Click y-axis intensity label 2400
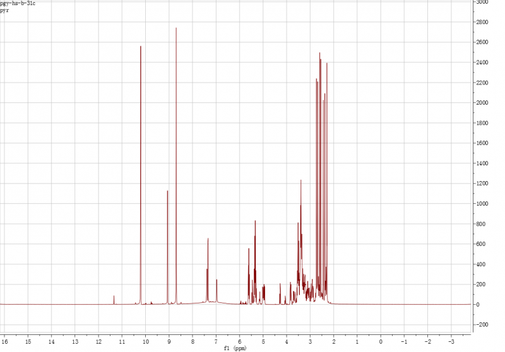505x352 pixels. pos(482,62)
